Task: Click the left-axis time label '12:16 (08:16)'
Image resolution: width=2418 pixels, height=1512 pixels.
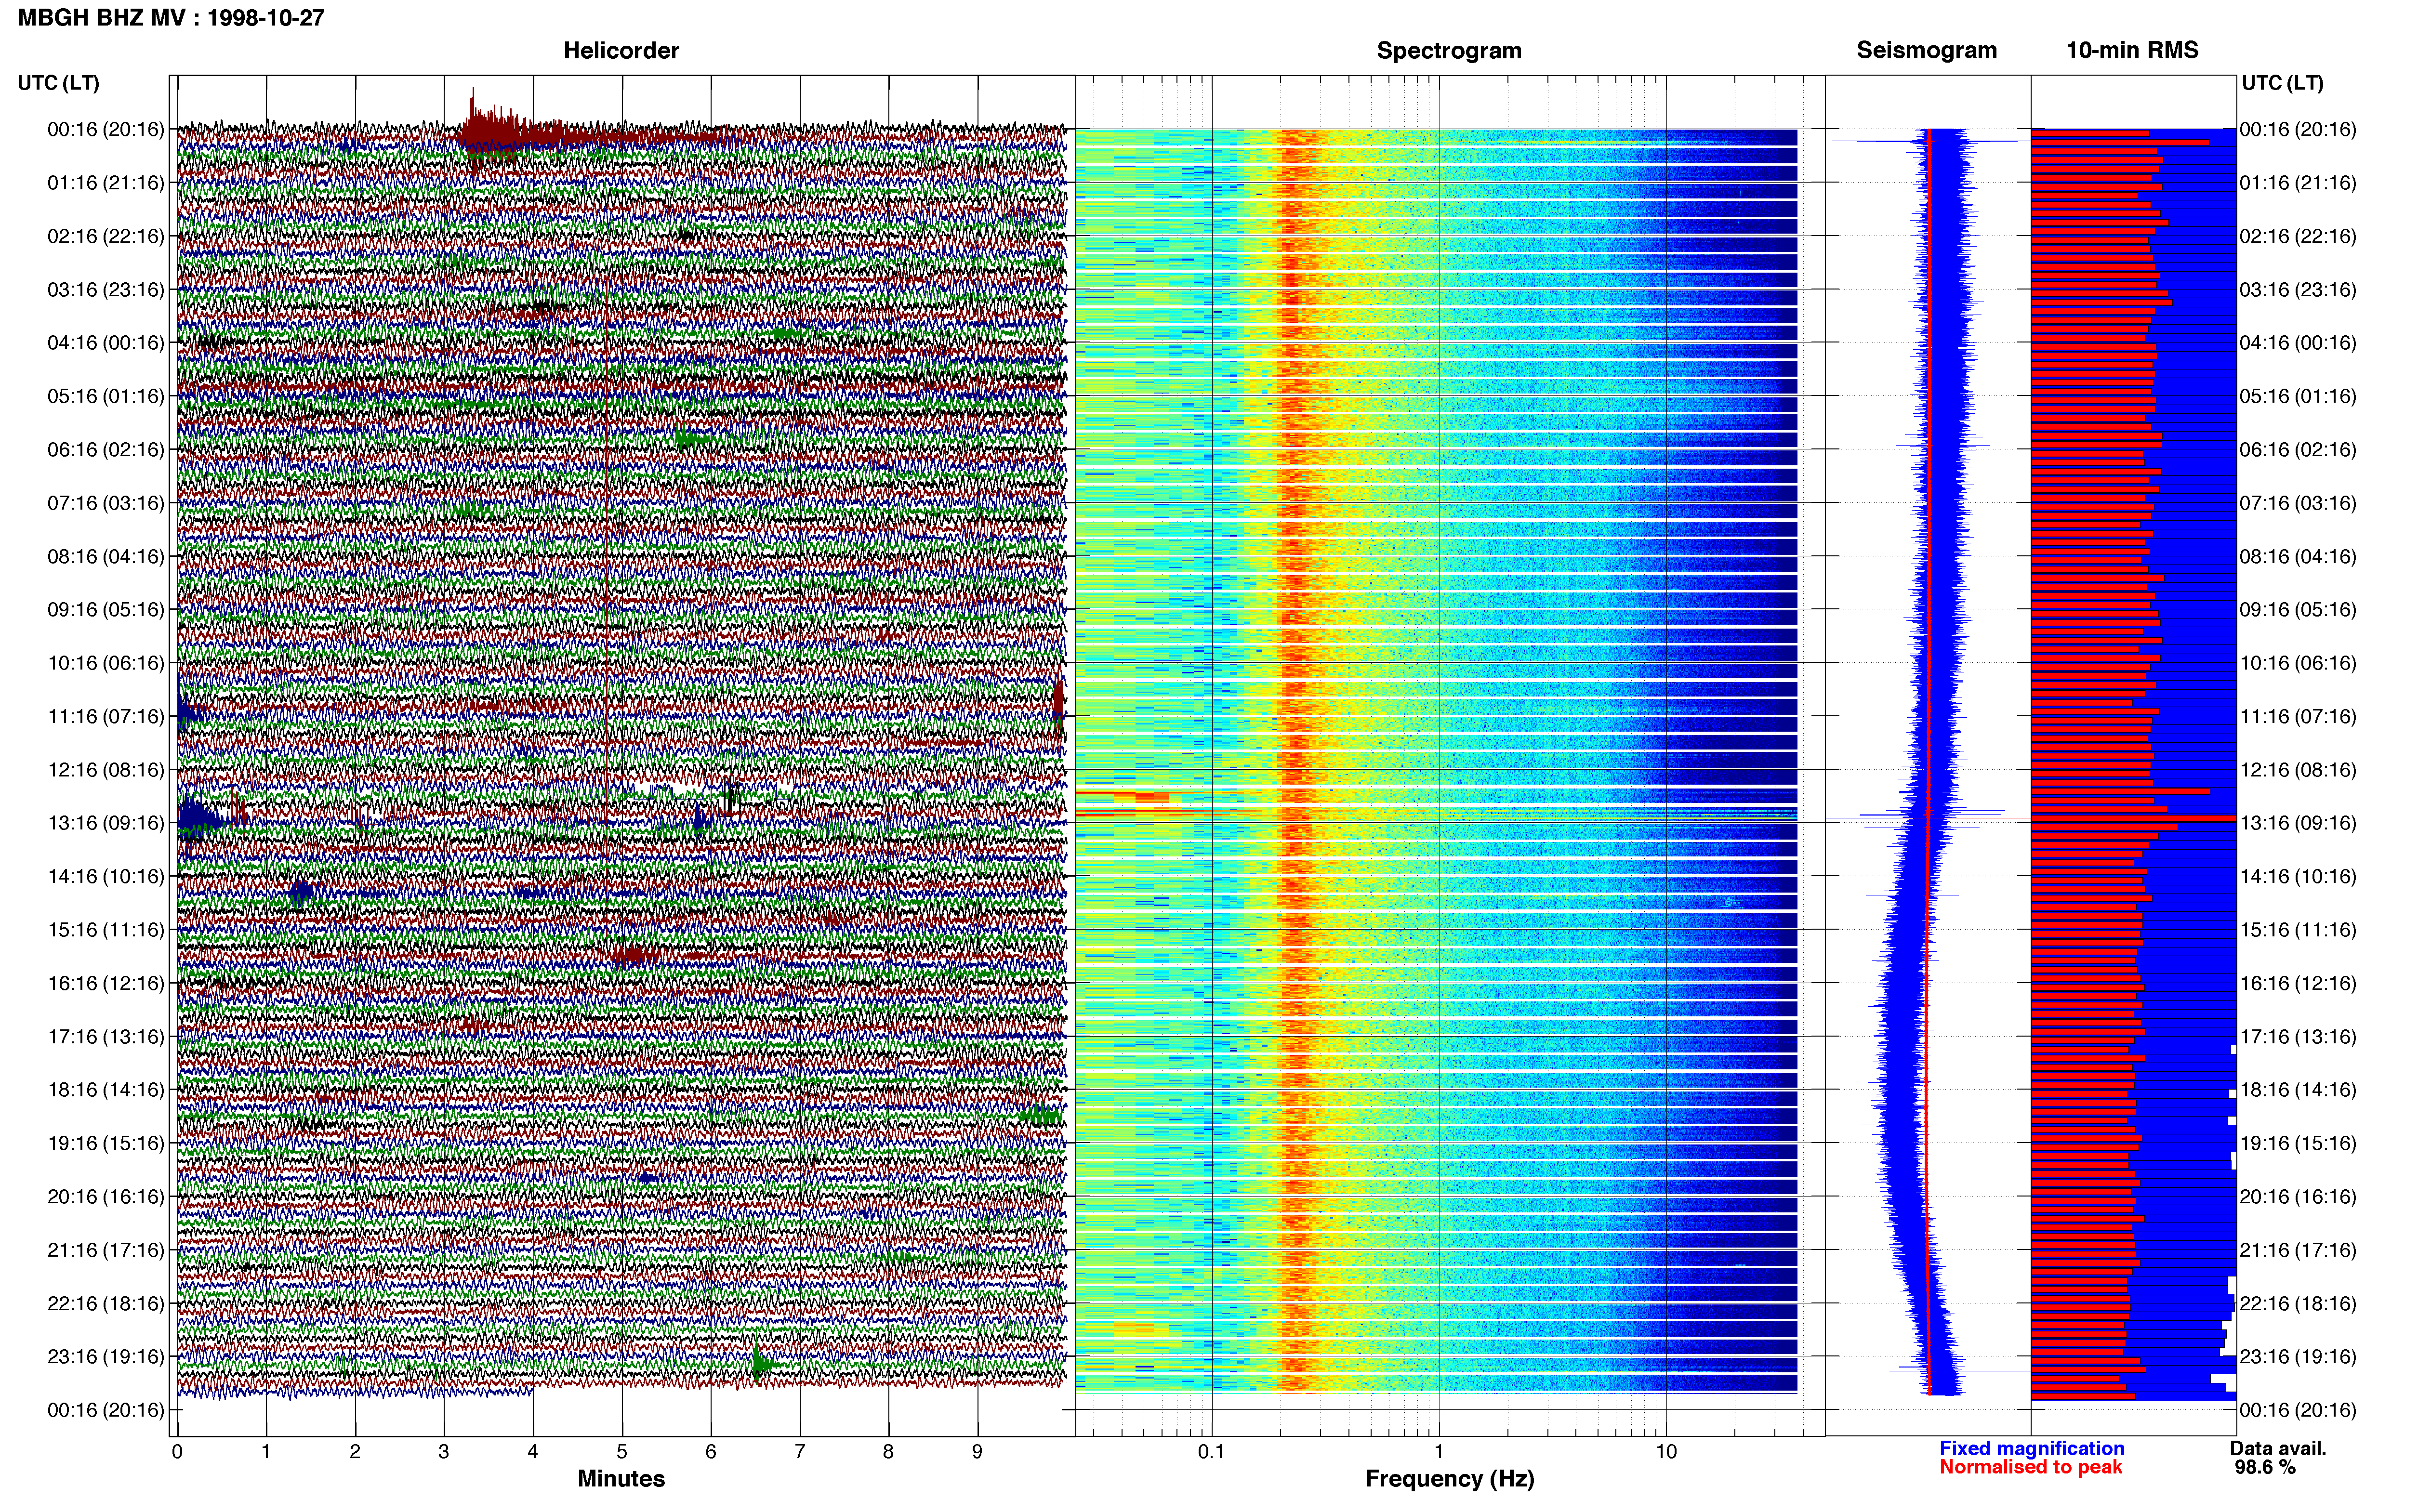Action: click(106, 770)
